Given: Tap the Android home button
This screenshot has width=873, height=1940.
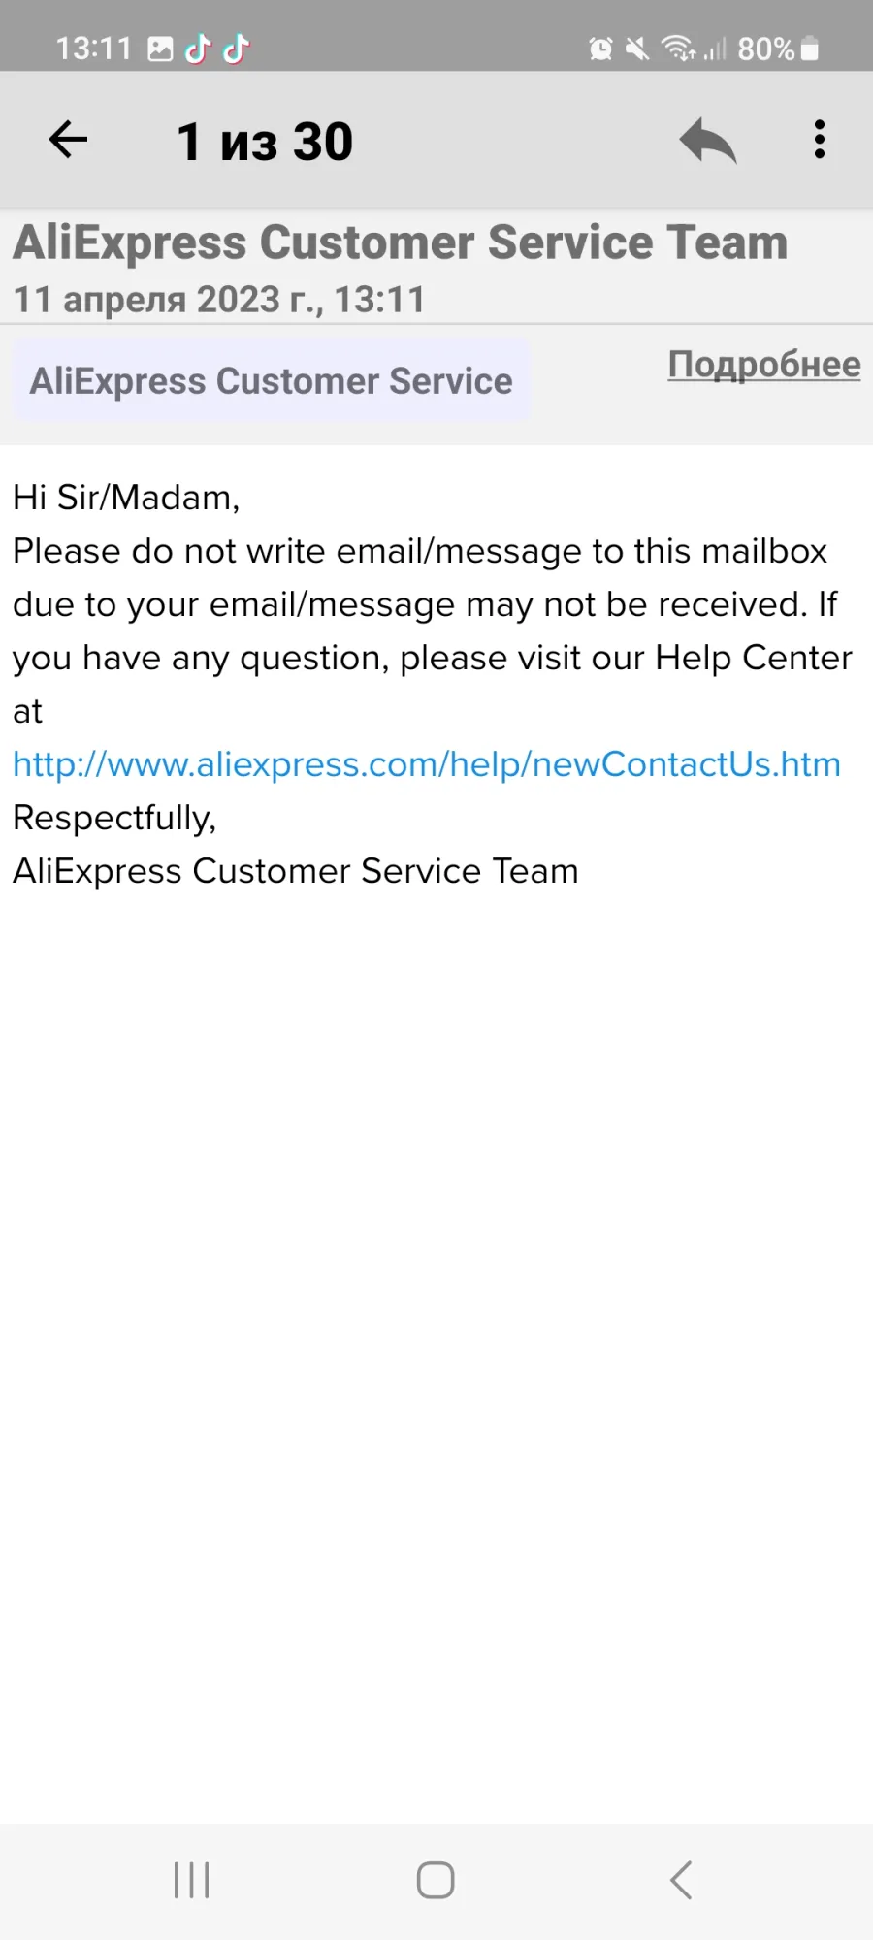Looking at the screenshot, I should click(436, 1880).
